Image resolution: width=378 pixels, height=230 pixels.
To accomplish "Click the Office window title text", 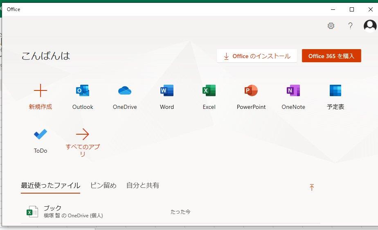I will point(13,9).
